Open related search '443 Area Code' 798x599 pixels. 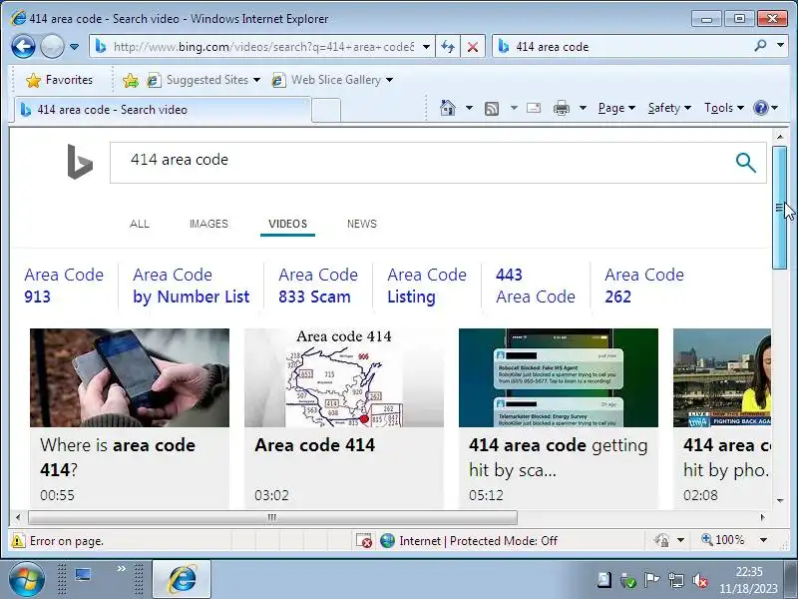[x=536, y=286]
